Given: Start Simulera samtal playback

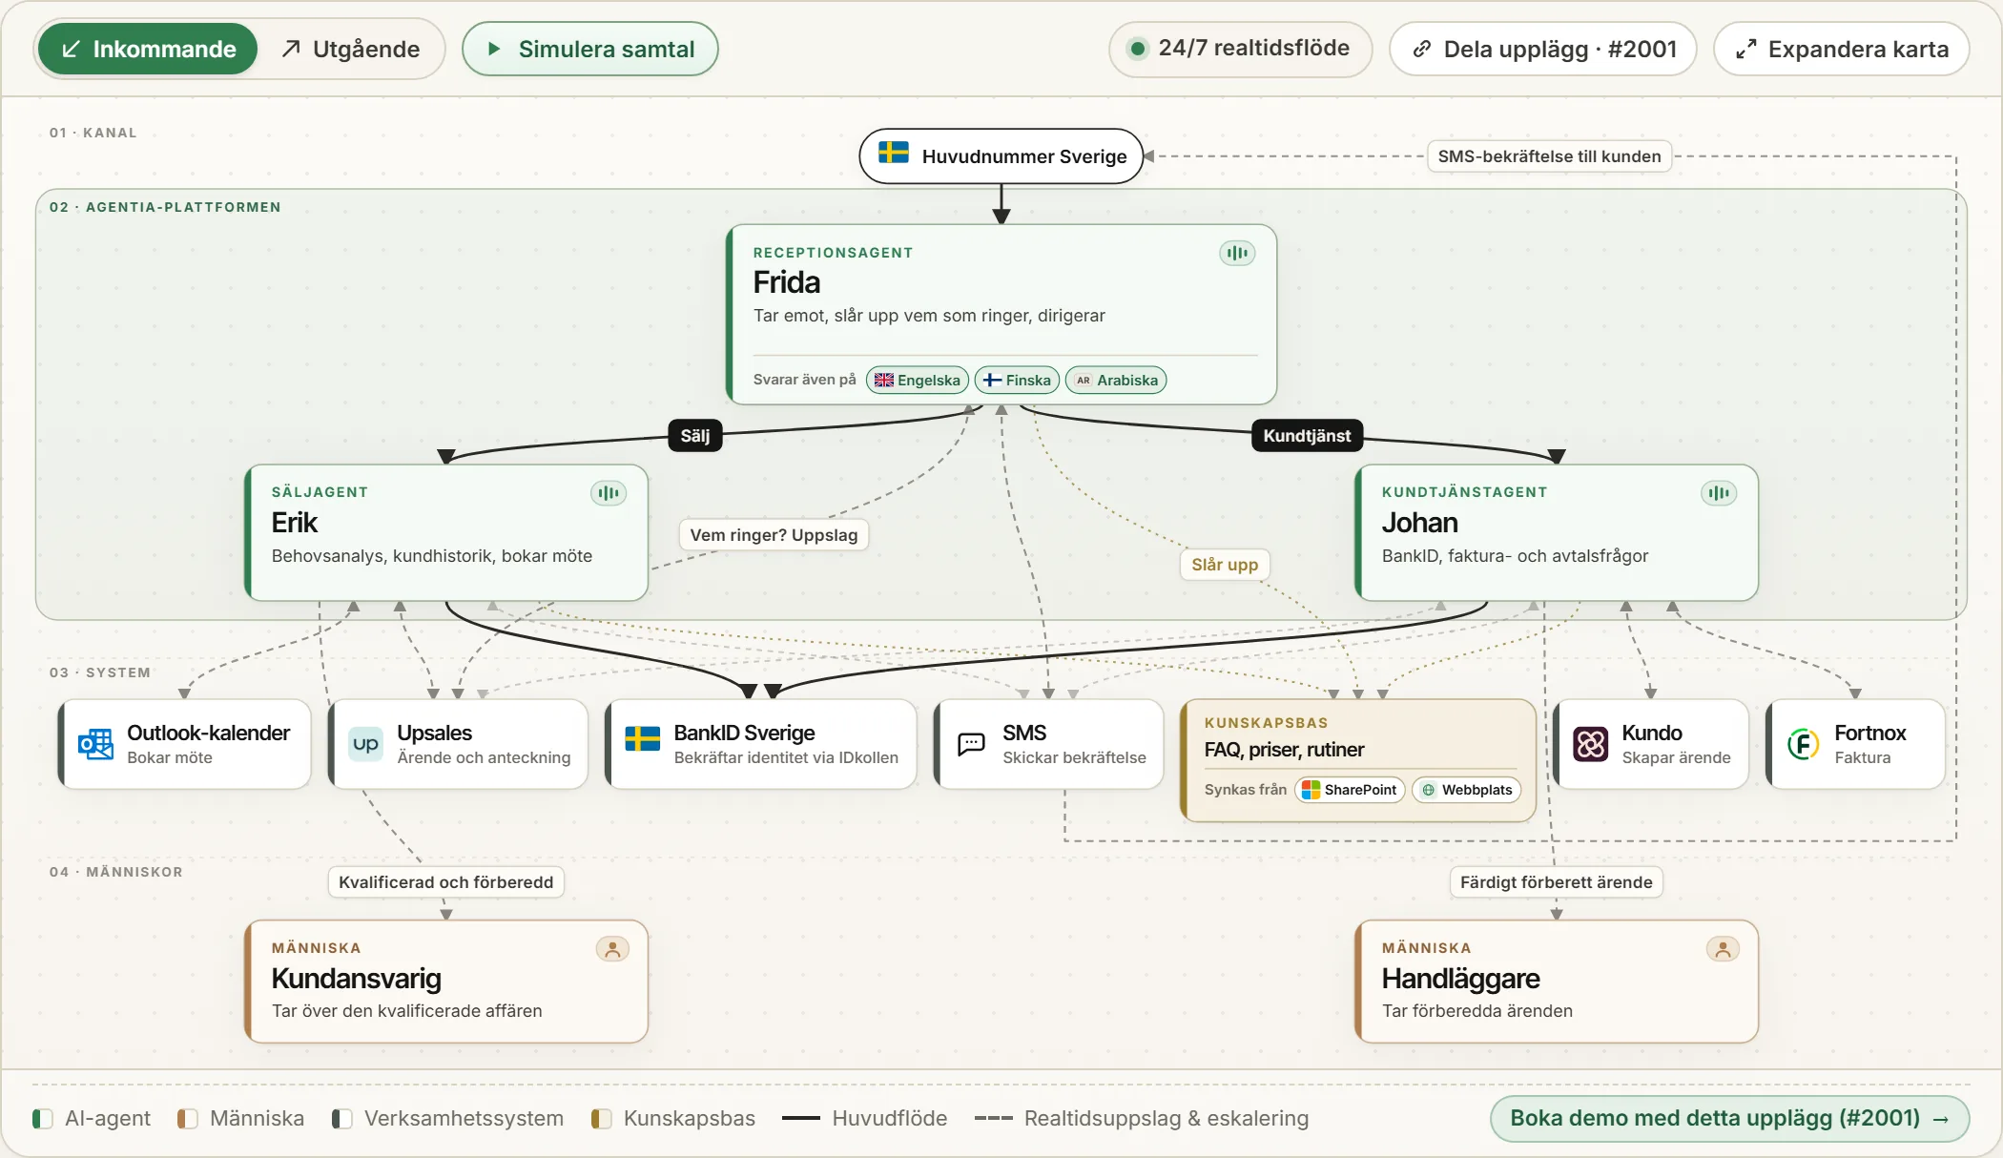Looking at the screenshot, I should (x=590, y=49).
